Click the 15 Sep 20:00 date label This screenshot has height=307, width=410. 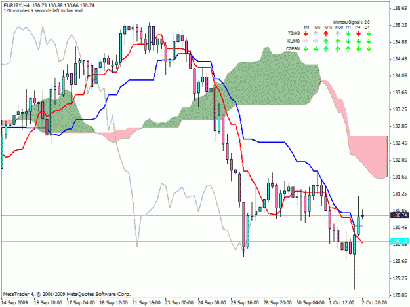[48, 303]
